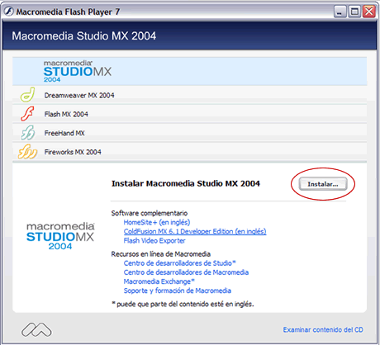Click the Macromedia logo at bottom left
380x345 pixels.
point(36,329)
